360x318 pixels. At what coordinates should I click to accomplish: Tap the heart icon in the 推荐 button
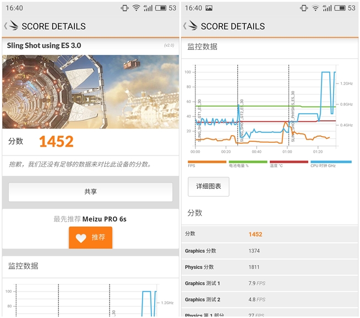81,238
